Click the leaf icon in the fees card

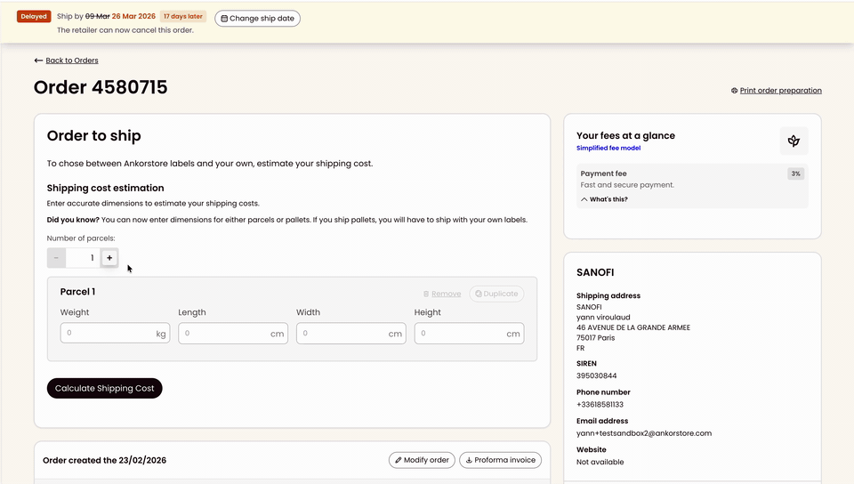(794, 141)
